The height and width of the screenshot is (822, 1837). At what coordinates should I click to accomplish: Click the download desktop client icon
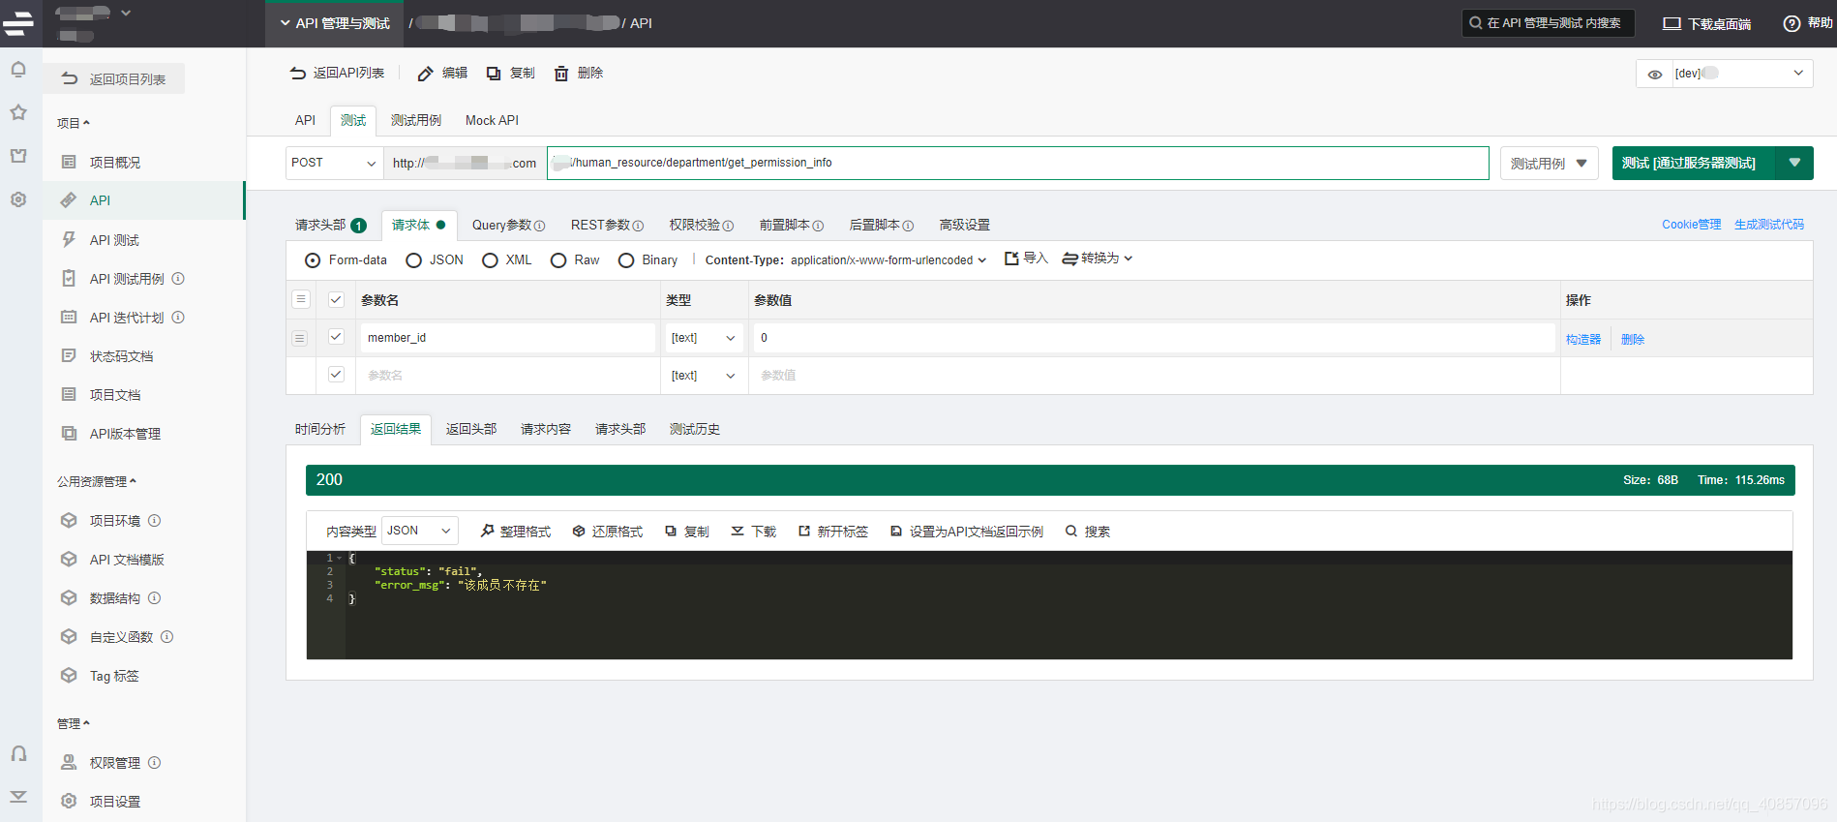click(x=1671, y=23)
